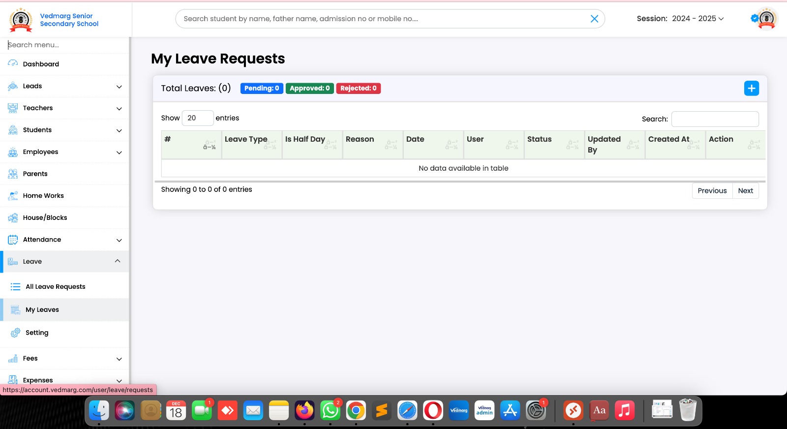Screen dimensions: 787x429
Task: Open Sublime Text from the dock
Action: tap(382, 410)
